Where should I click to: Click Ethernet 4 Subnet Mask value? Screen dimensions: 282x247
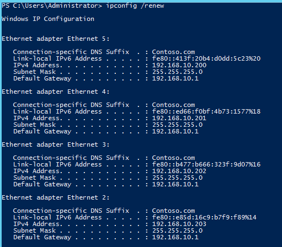coord(177,125)
